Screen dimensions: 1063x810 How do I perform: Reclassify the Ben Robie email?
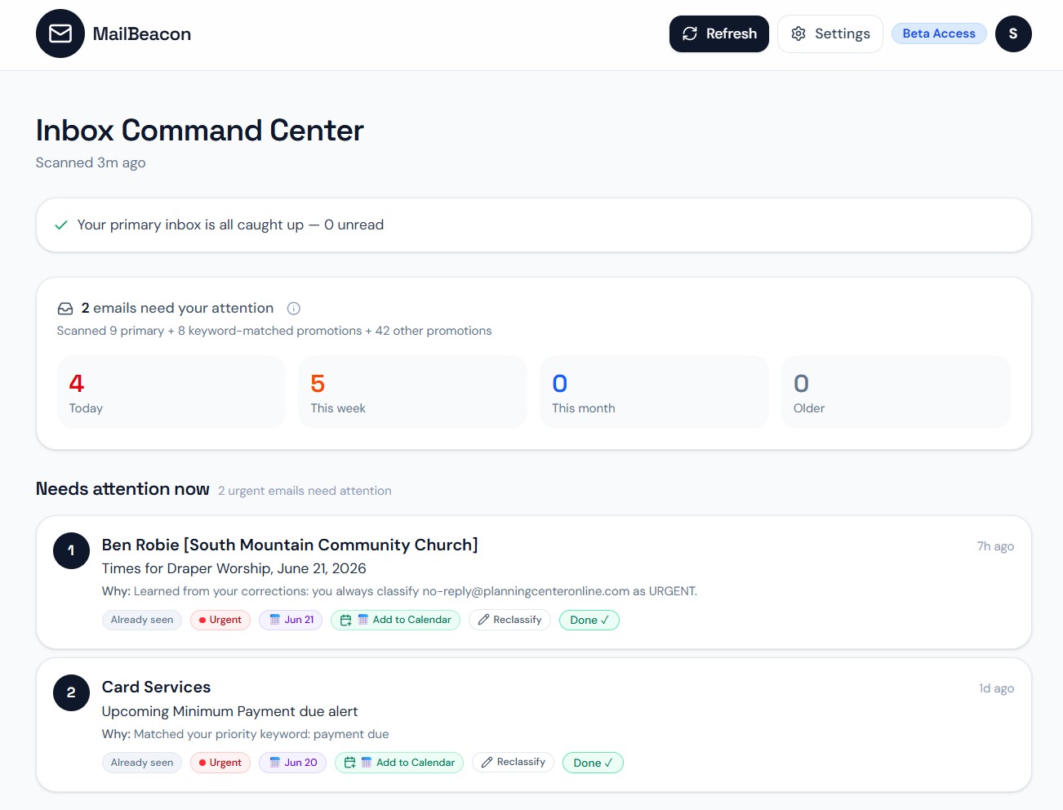click(510, 620)
